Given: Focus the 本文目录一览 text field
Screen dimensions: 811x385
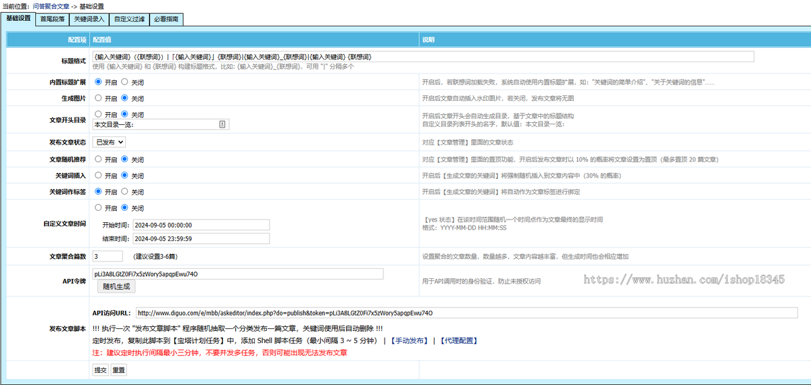Looking at the screenshot, I should (x=161, y=124).
